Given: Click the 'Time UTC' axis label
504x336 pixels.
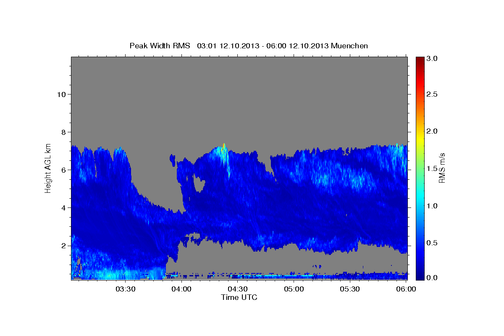Looking at the screenshot, I should click(x=239, y=297).
